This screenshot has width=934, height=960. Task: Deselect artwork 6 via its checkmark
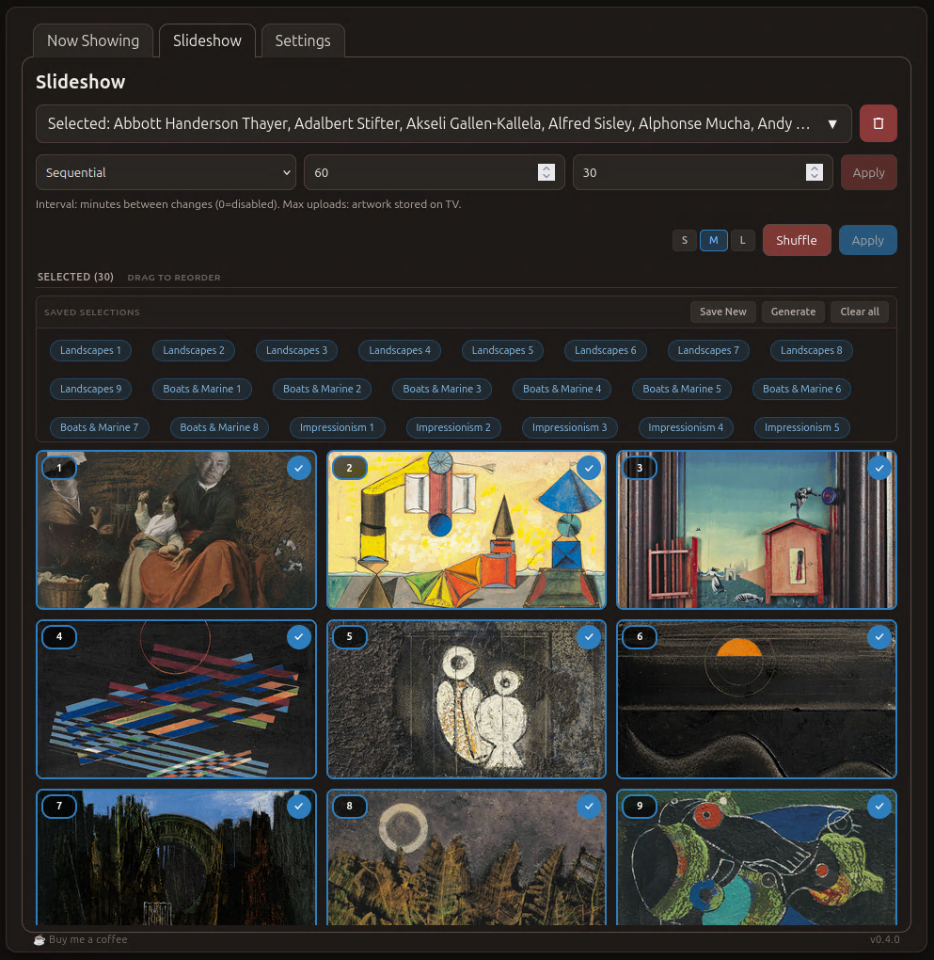point(879,637)
